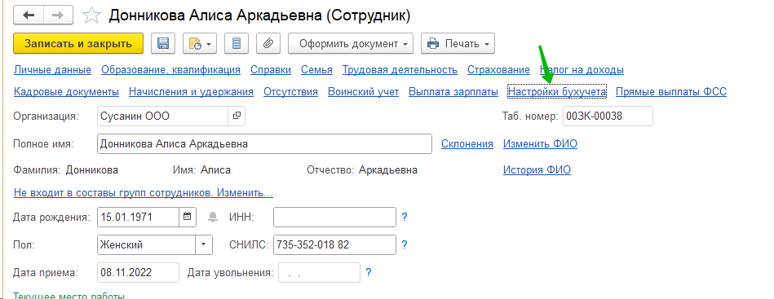Click the Таб. номер input field
This screenshot has height=299, width=774.
608,116
